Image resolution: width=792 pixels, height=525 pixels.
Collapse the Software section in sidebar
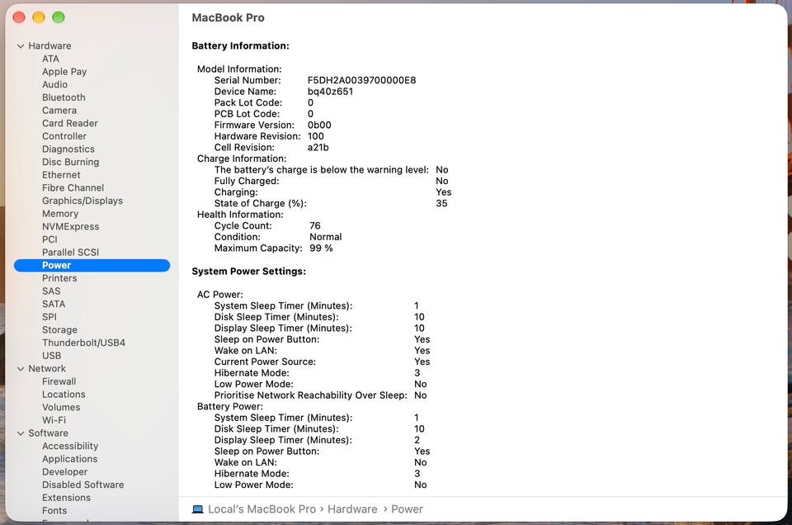(x=21, y=433)
